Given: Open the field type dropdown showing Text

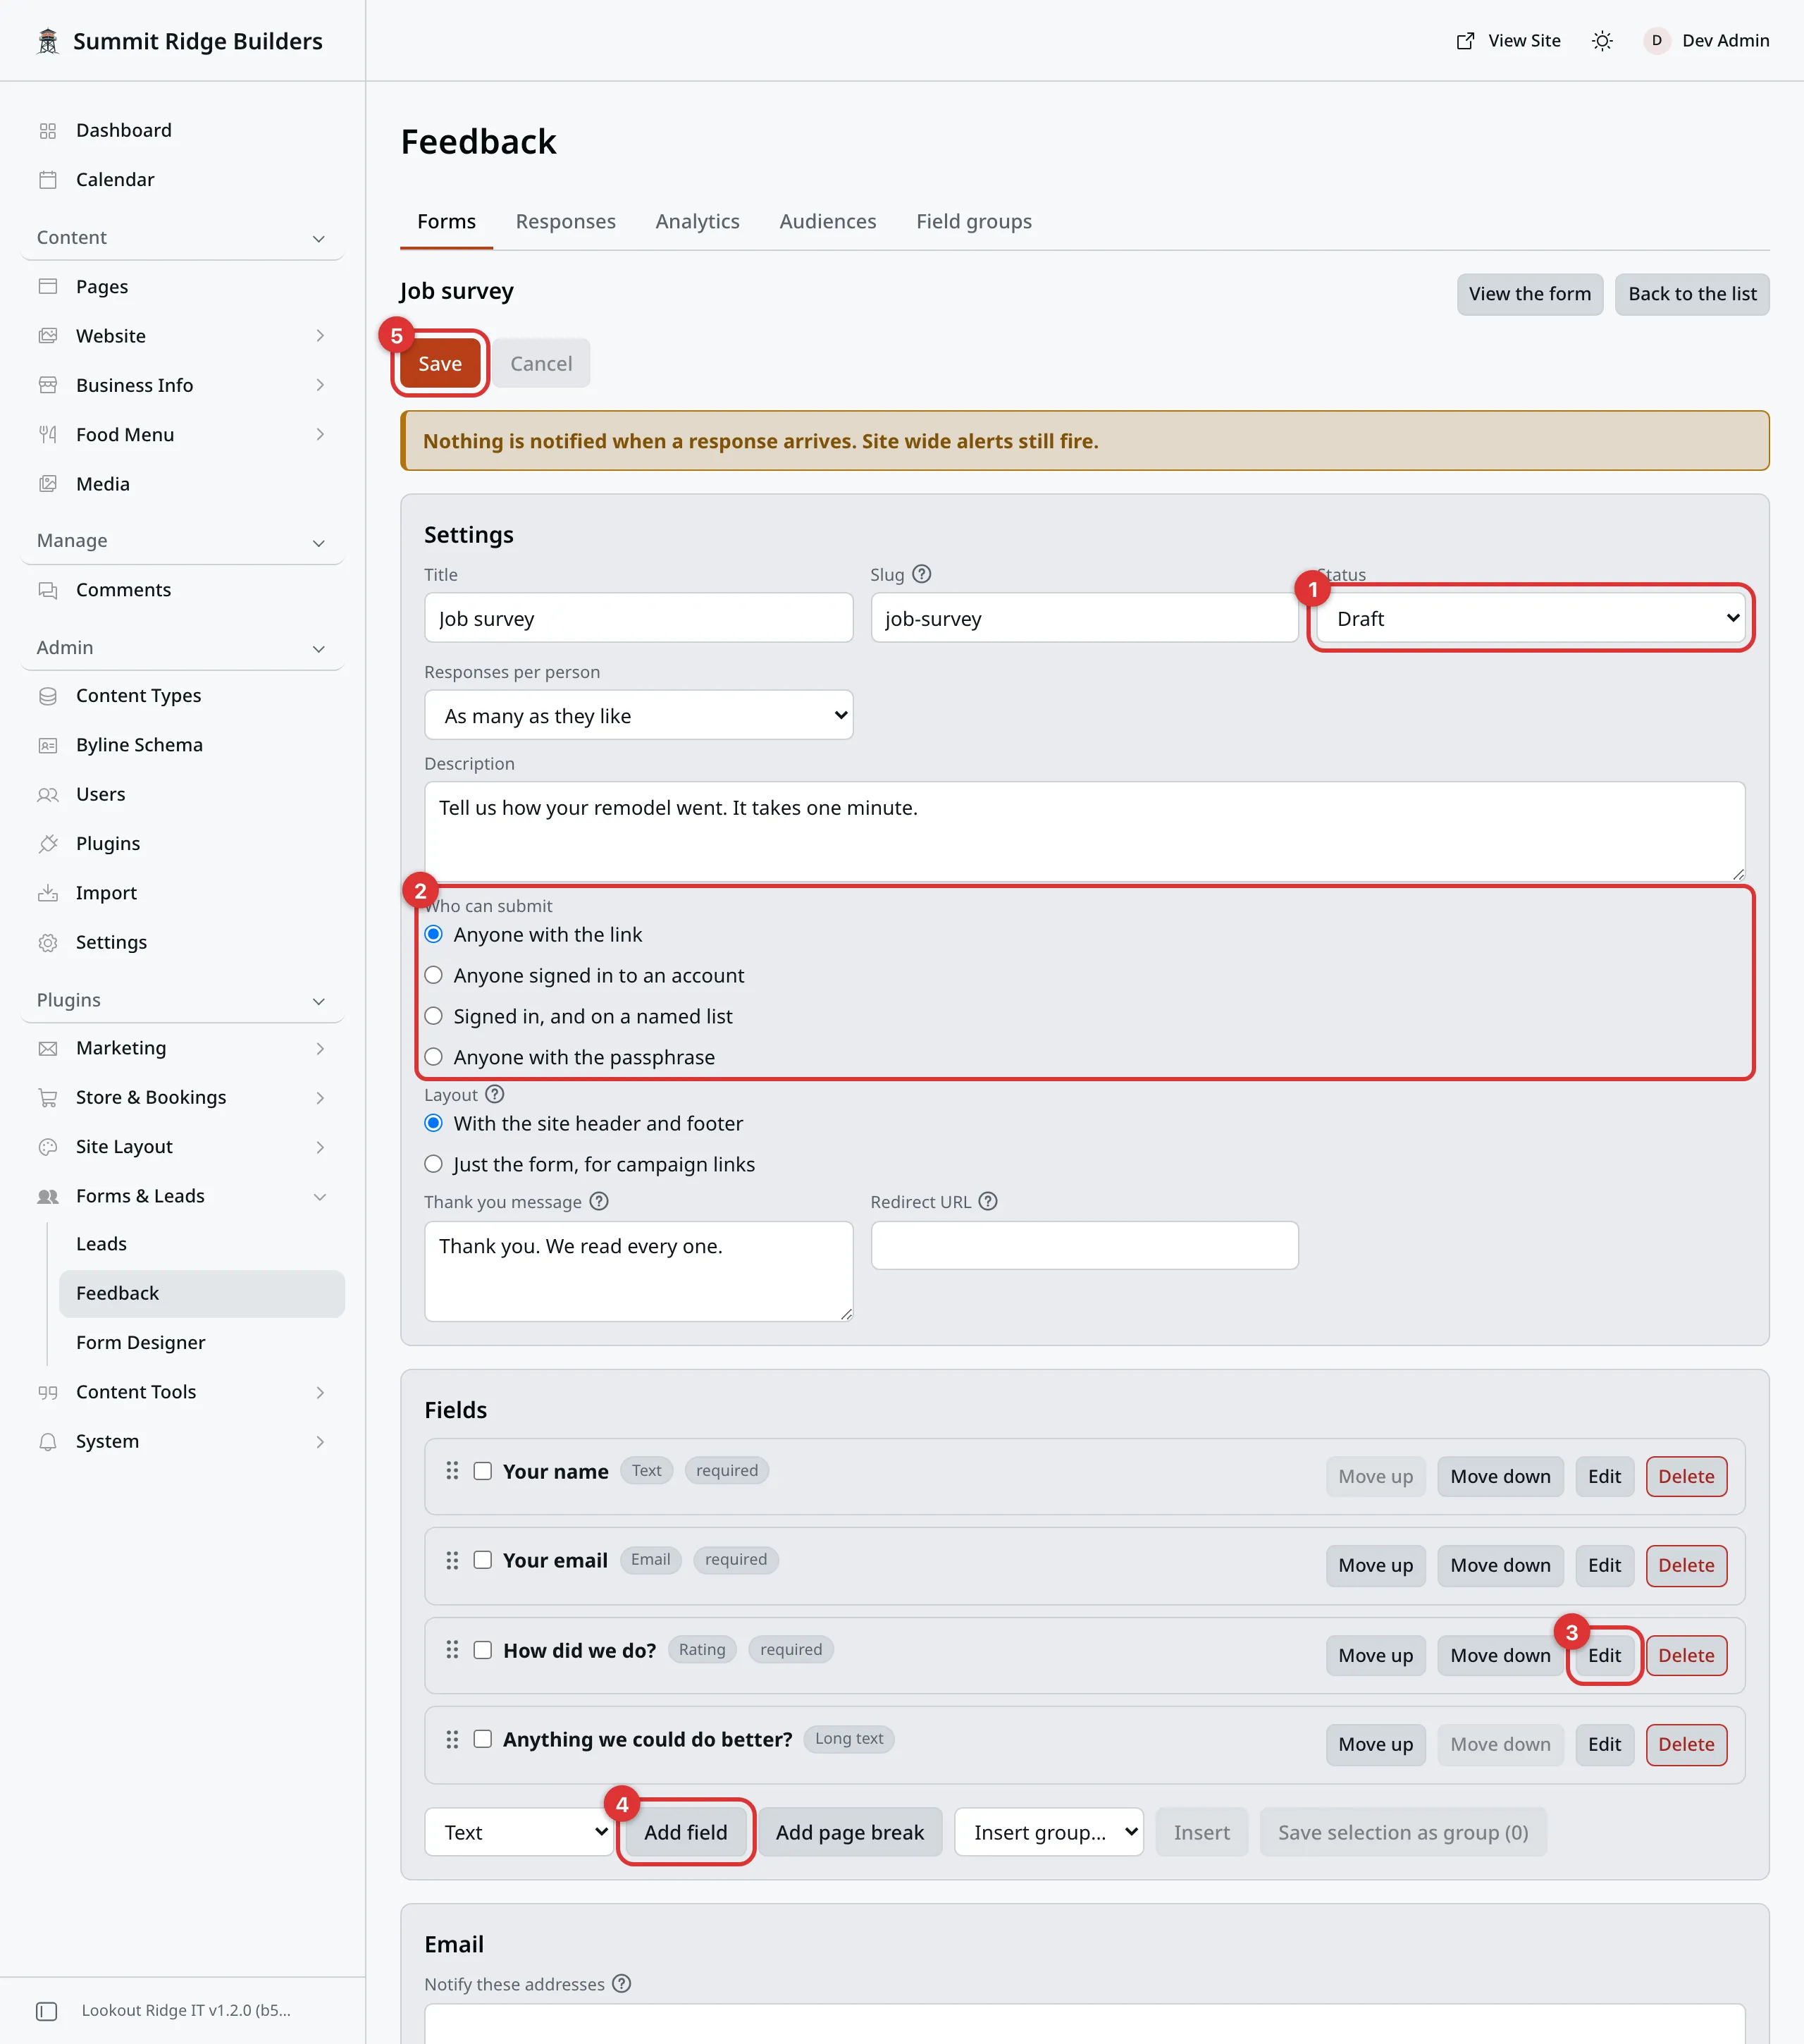Looking at the screenshot, I should pyautogui.click(x=519, y=1832).
